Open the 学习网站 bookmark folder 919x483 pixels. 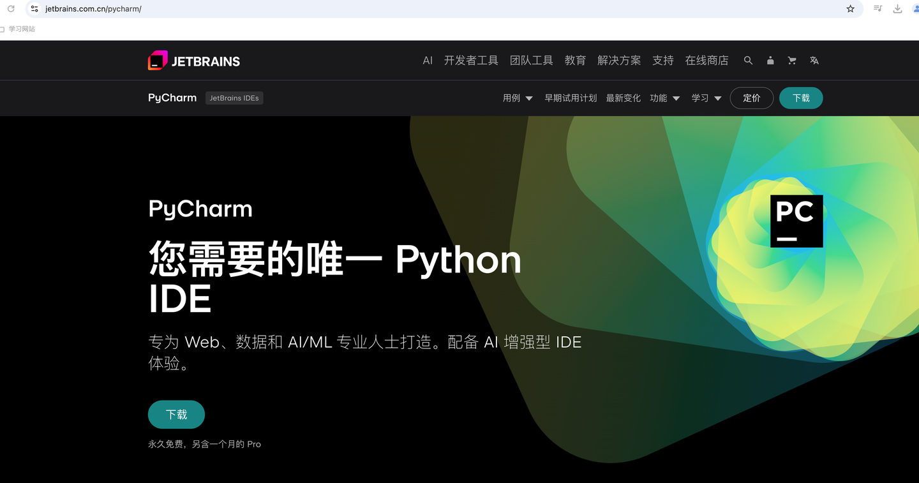18,29
